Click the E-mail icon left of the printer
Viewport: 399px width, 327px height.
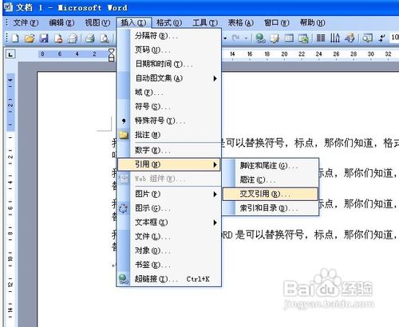pos(73,38)
